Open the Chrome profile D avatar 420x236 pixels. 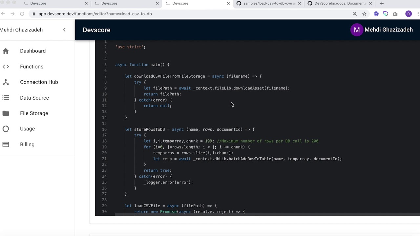tap(409, 14)
